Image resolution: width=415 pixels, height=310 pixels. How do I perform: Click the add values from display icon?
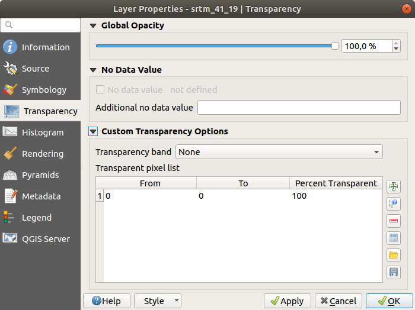393,204
